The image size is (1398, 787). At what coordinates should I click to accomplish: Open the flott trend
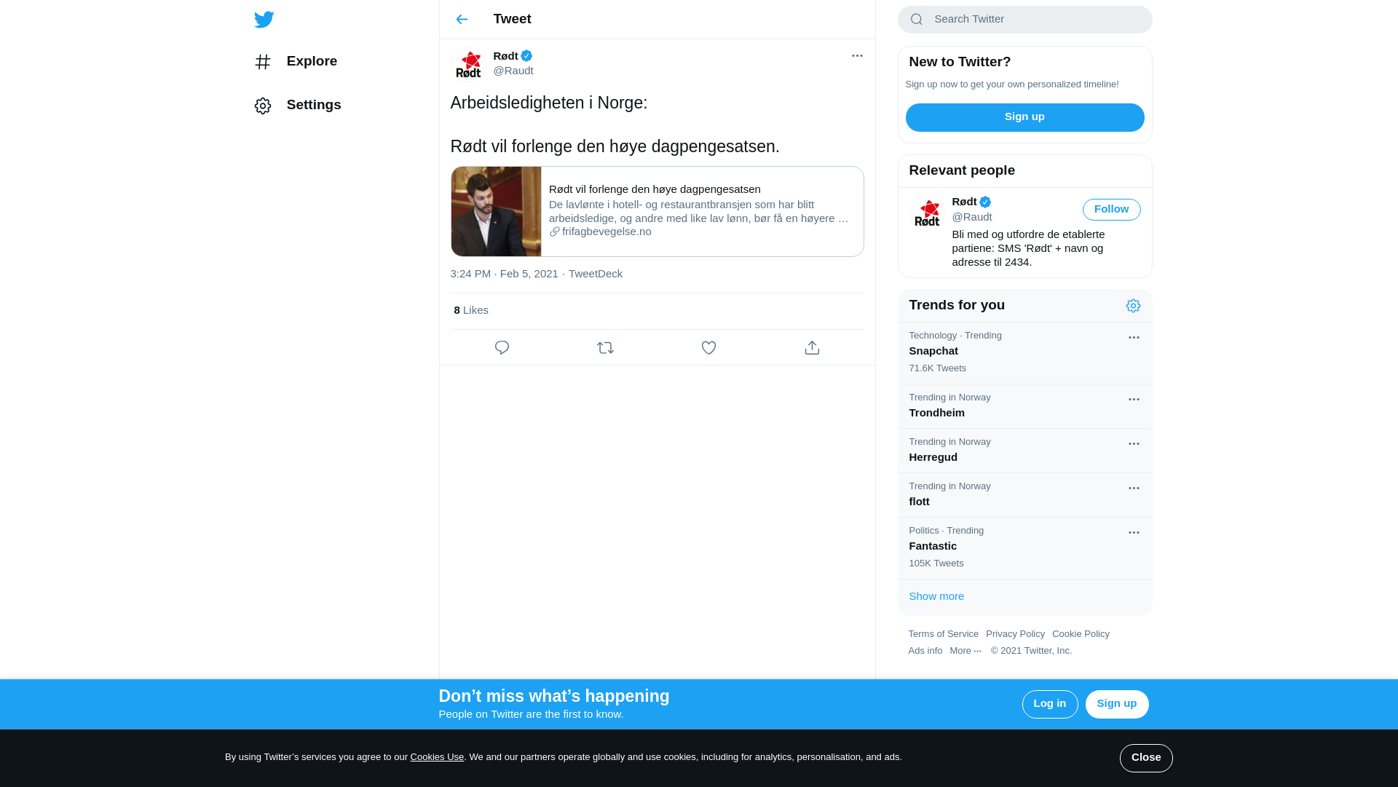pyautogui.click(x=1024, y=495)
